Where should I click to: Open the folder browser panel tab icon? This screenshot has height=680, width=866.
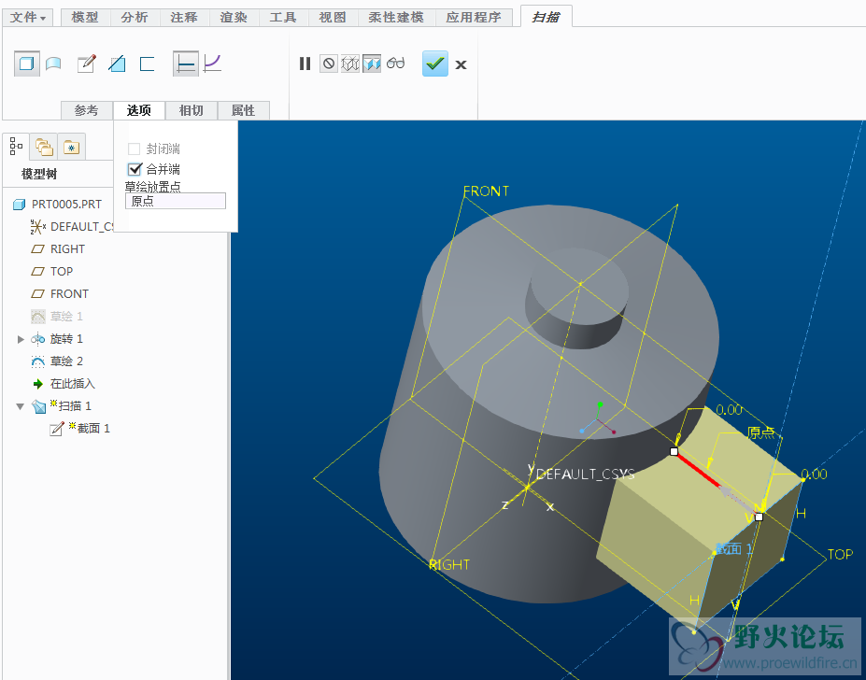44,147
